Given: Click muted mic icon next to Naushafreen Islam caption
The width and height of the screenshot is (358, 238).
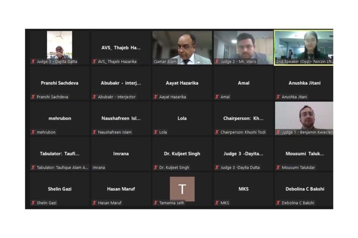Looking at the screenshot, I should [94, 132].
